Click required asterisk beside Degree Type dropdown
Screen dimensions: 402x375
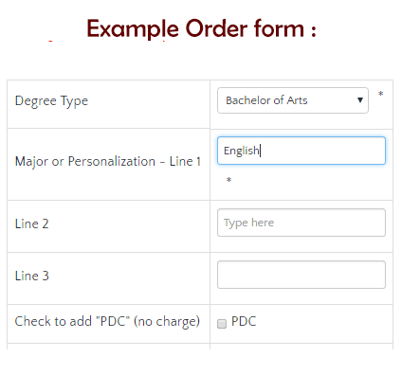point(381,94)
